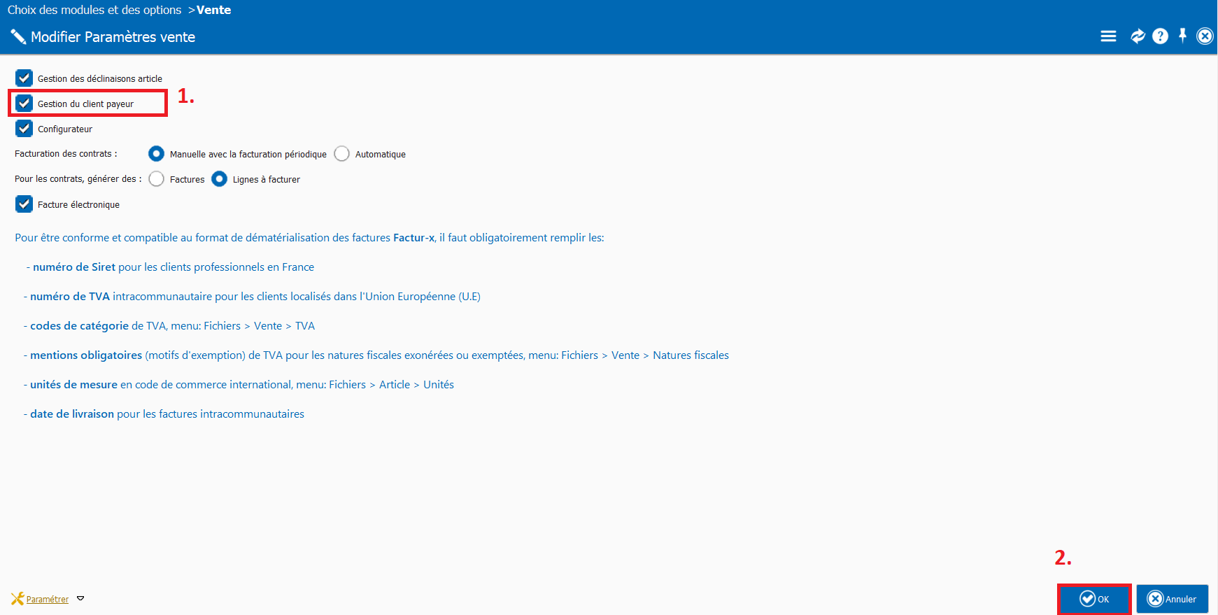Select Lignes à facturer radio button

click(x=220, y=179)
